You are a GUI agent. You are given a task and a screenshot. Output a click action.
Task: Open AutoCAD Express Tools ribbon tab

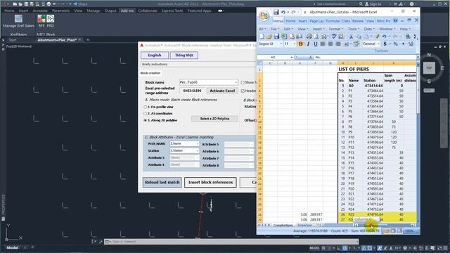(x=172, y=11)
